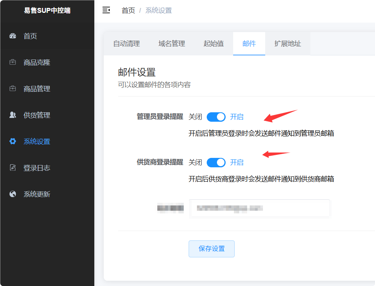Switch to the 自动清理 tab
Image resolution: width=375 pixels, height=286 pixels.
coord(126,43)
